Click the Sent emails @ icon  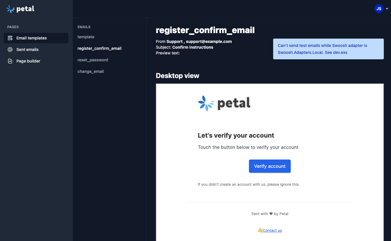point(10,49)
